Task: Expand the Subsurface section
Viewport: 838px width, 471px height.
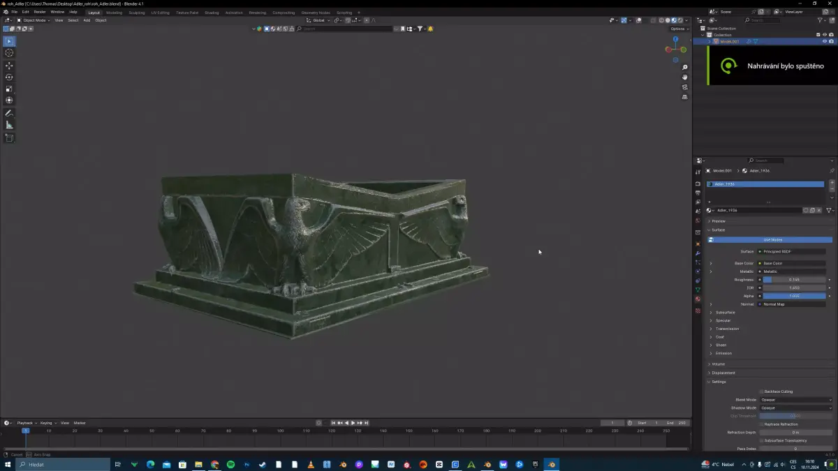Action: click(x=725, y=313)
